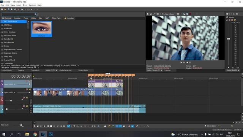Close the Video FX docked tab
Image resolution: width=243 pixels, height=137 pixels.
(57, 70)
